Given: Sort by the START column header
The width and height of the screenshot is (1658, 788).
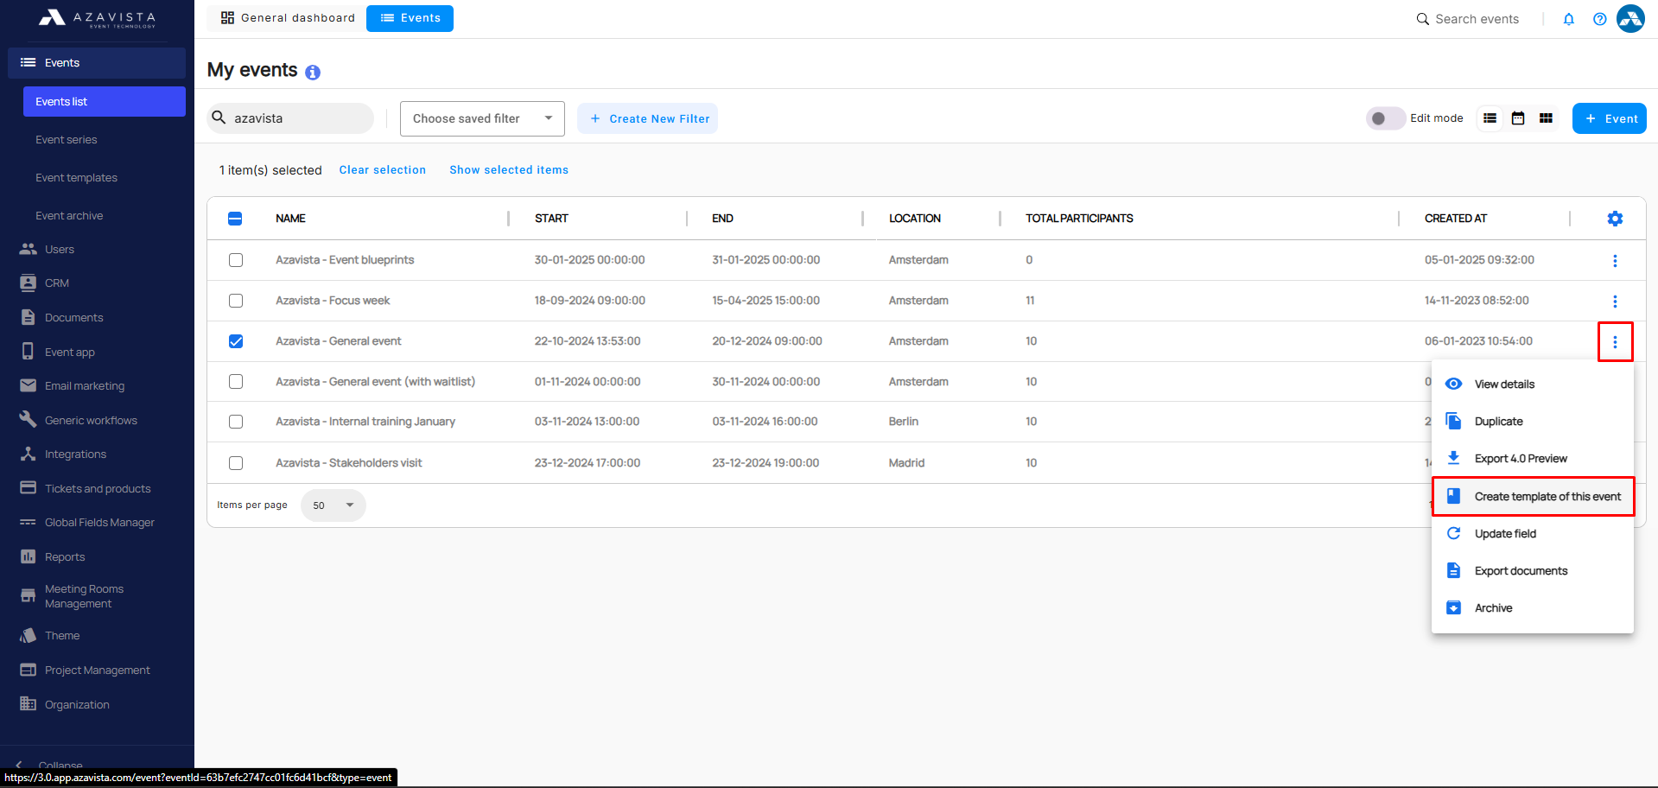Looking at the screenshot, I should 551,219.
